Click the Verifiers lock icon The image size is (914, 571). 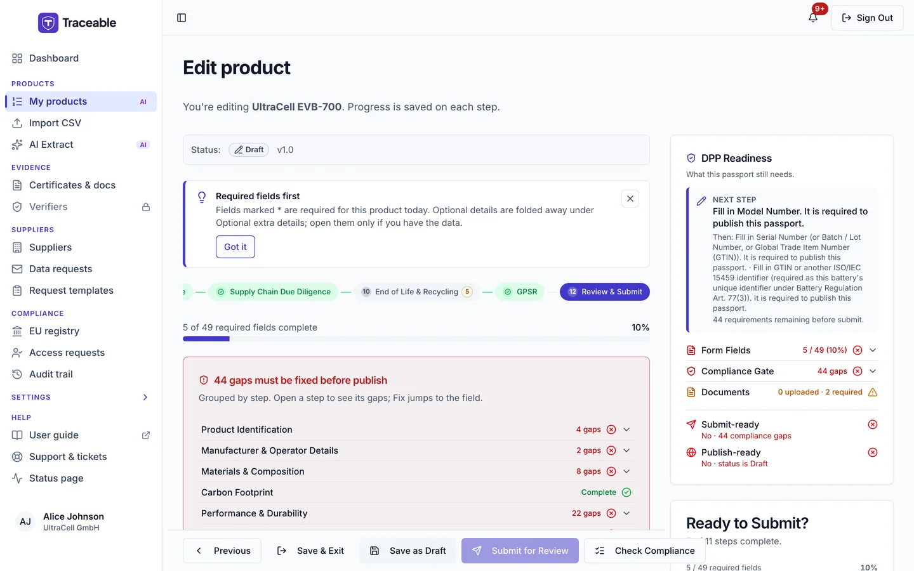point(146,207)
